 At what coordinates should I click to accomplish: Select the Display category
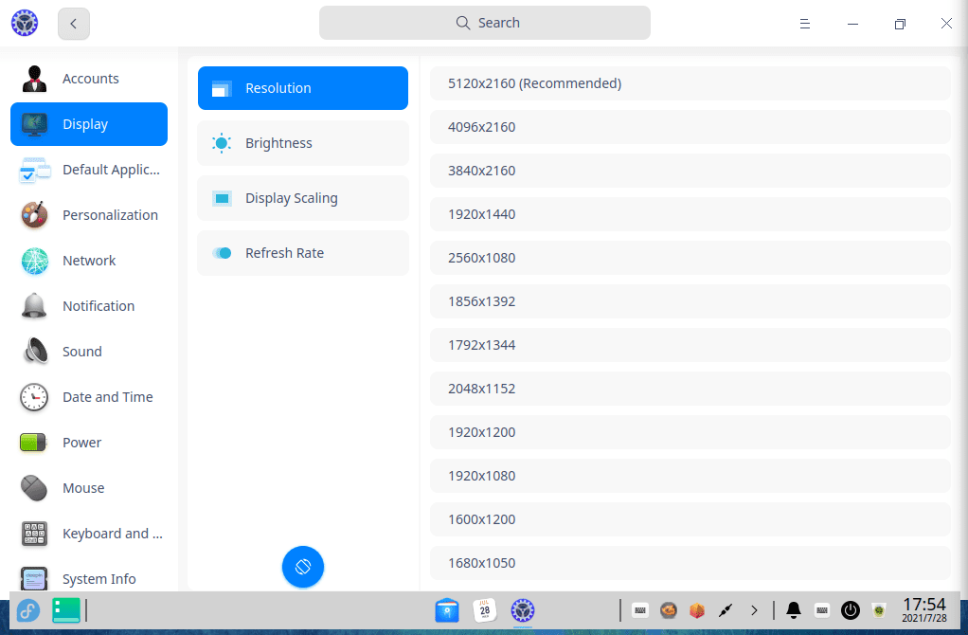[x=89, y=124]
